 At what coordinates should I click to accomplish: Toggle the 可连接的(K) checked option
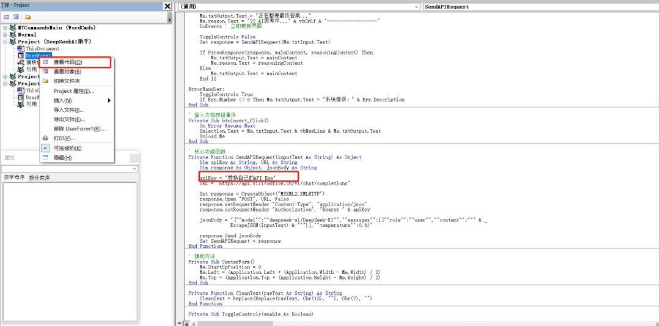76,148
